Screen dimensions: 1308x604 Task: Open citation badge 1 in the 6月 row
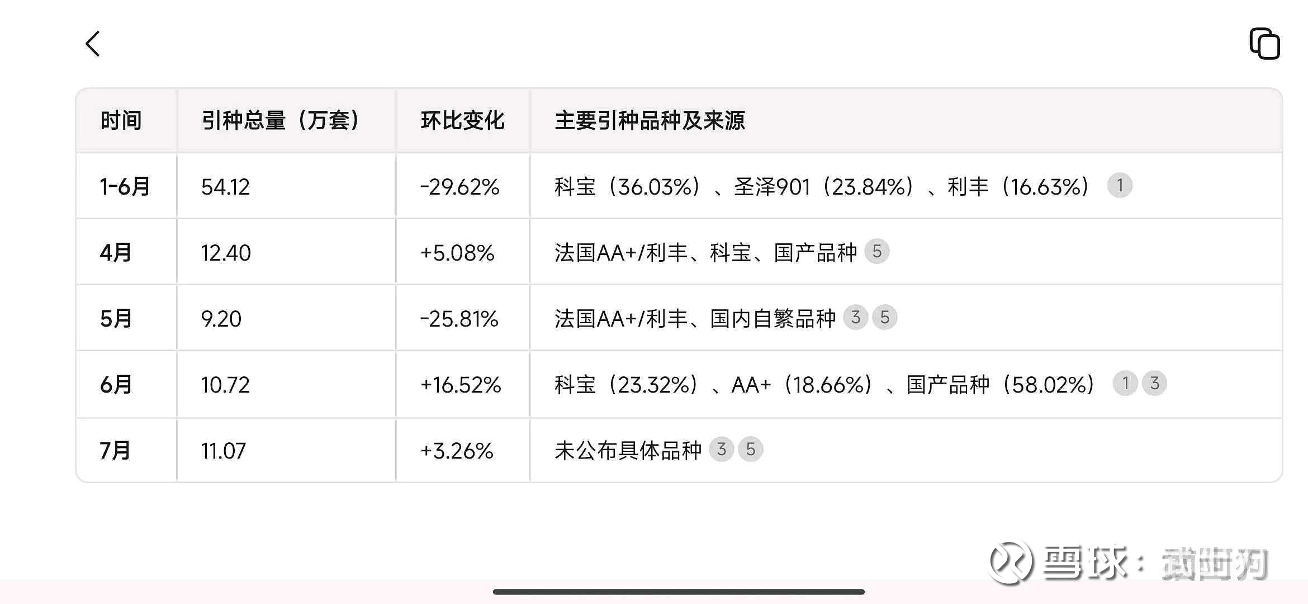[1126, 384]
